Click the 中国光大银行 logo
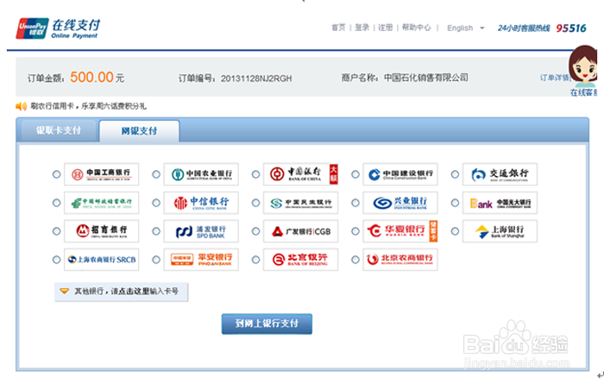Screen dimensions: 604x385 point(500,203)
